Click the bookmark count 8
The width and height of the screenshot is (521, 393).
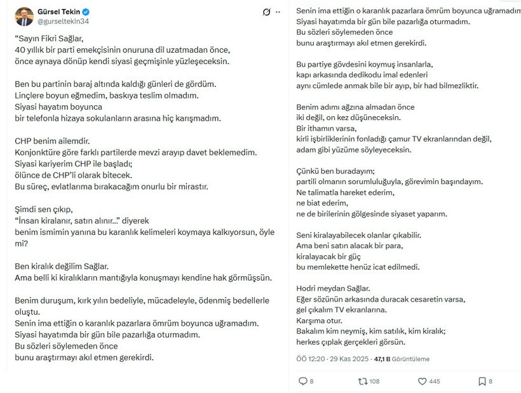coord(491,382)
